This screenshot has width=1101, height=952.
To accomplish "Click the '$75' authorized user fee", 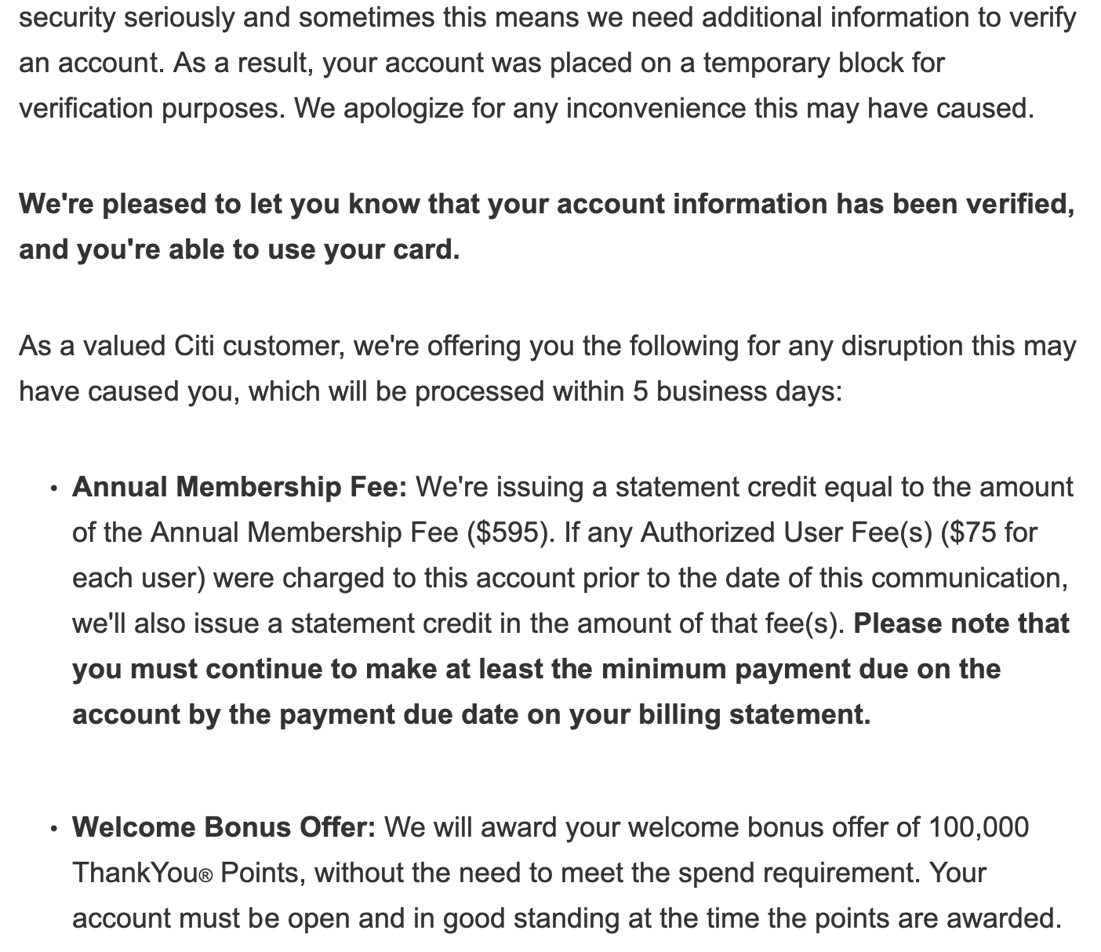I will 973,532.
